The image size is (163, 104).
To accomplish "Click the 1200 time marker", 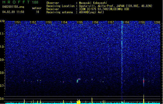I will (157, 22).
